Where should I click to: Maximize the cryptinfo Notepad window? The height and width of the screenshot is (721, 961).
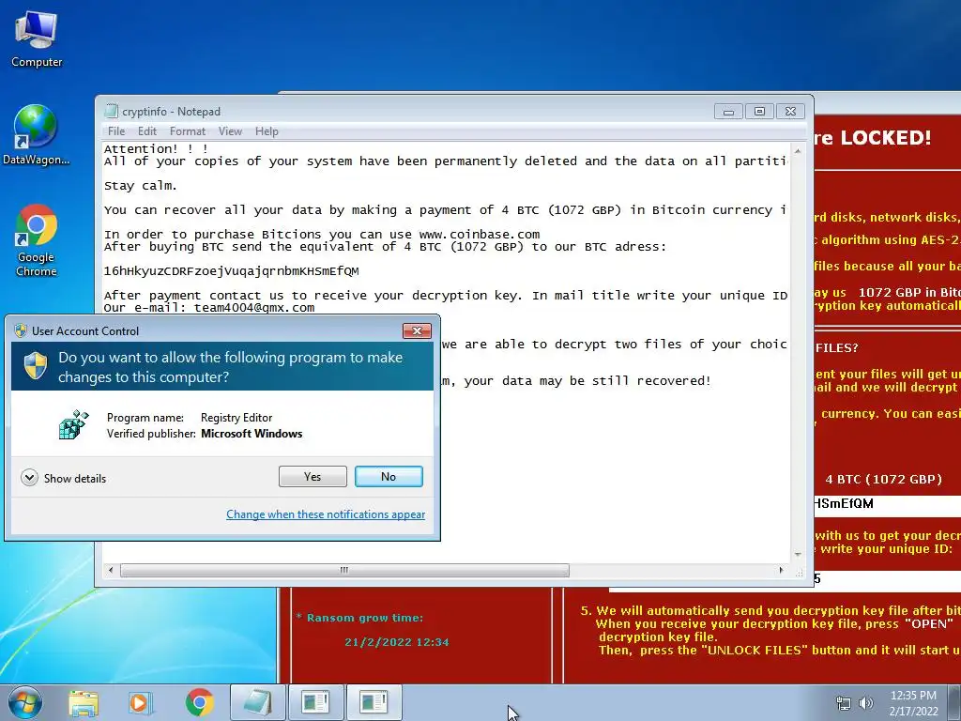click(759, 112)
